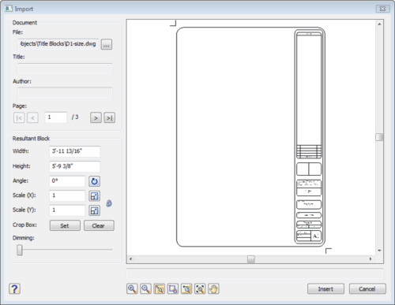
Task: Go to the first page button
Action: [x=19, y=117]
